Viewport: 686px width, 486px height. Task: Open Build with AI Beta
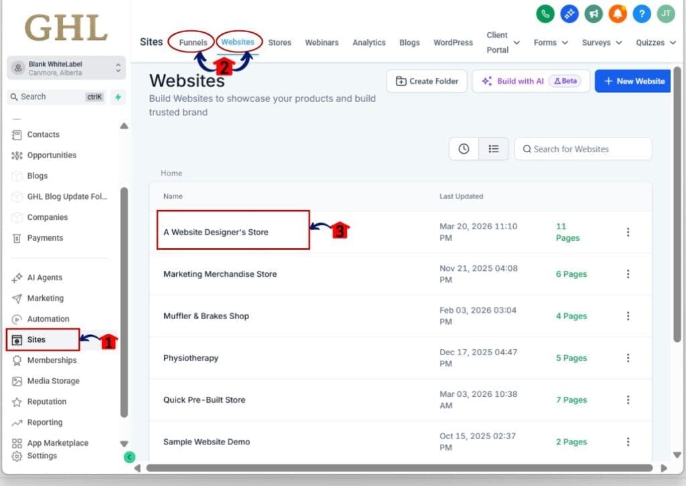pyautogui.click(x=531, y=80)
